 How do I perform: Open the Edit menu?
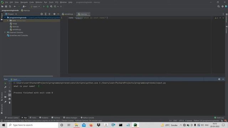(11, 2)
